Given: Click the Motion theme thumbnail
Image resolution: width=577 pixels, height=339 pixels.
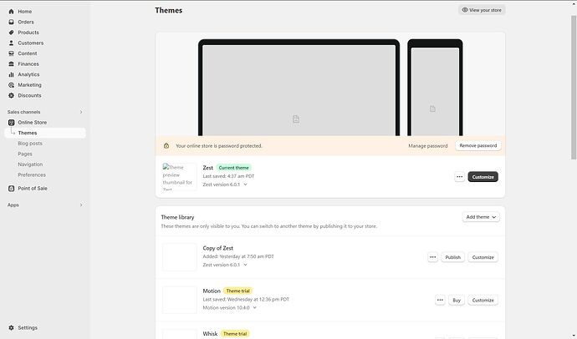Looking at the screenshot, I should pos(179,300).
